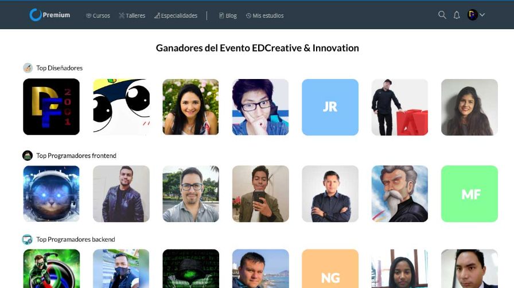
Task: Open the Cursos menu
Action: tap(98, 15)
